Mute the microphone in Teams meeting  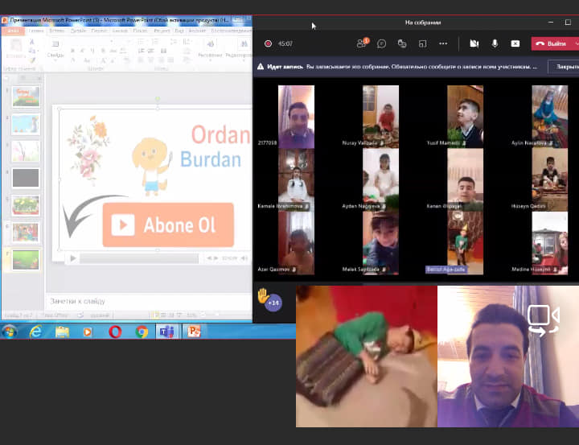coord(495,44)
